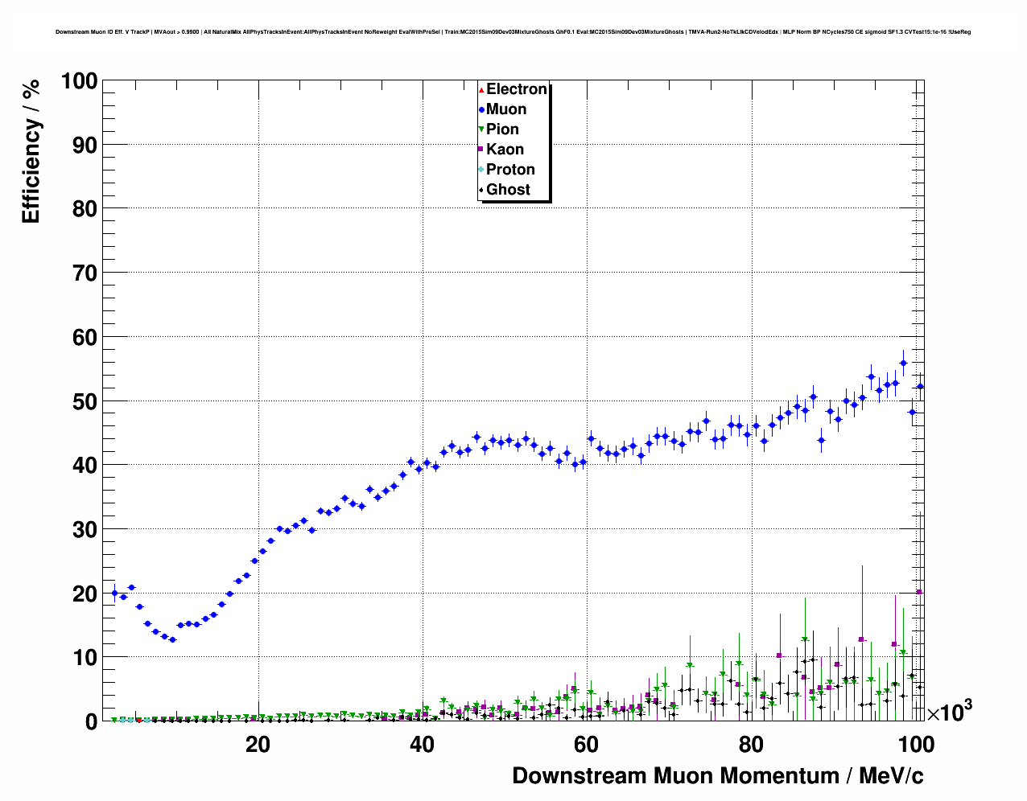1027x801 pixels.
Task: Click the cyan Proton marker in legend
Action: point(481,170)
